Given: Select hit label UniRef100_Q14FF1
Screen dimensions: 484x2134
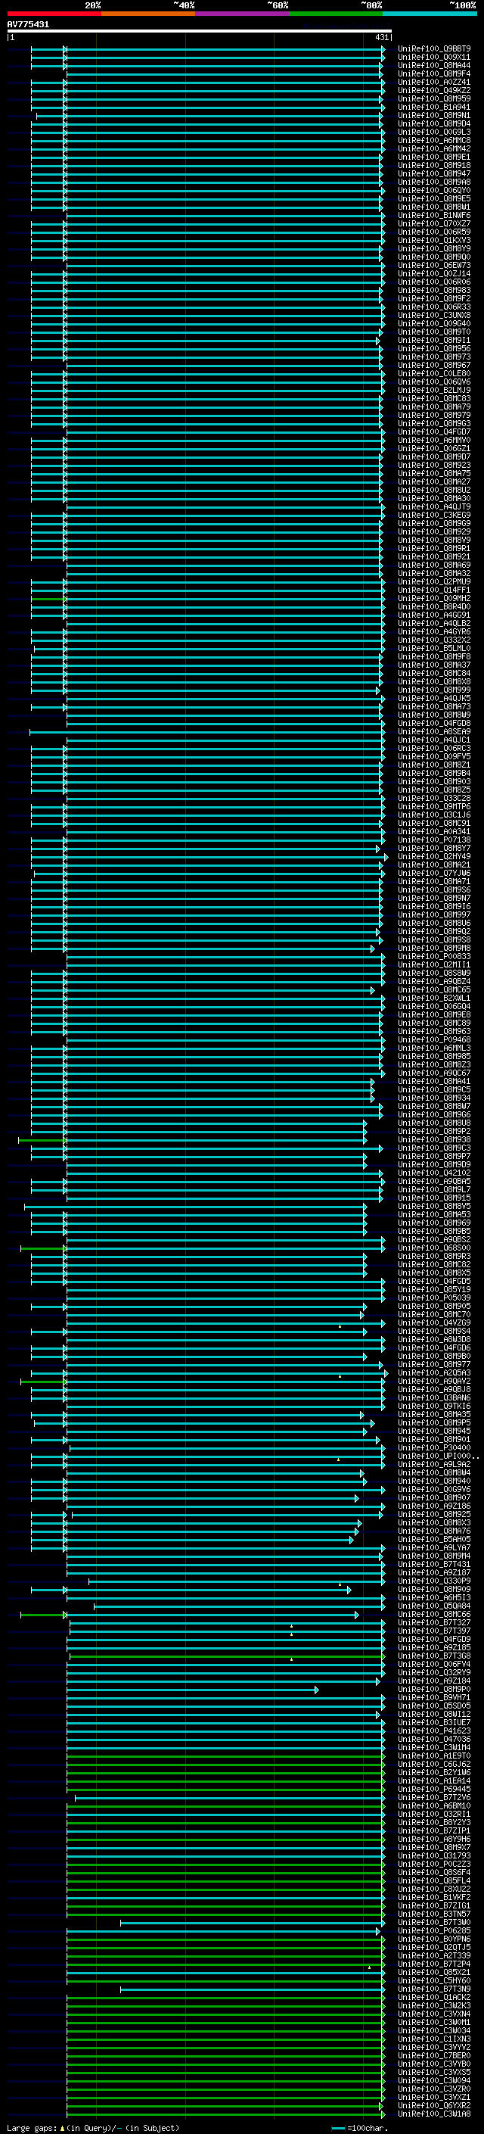Looking at the screenshot, I should pyautogui.click(x=434, y=590).
